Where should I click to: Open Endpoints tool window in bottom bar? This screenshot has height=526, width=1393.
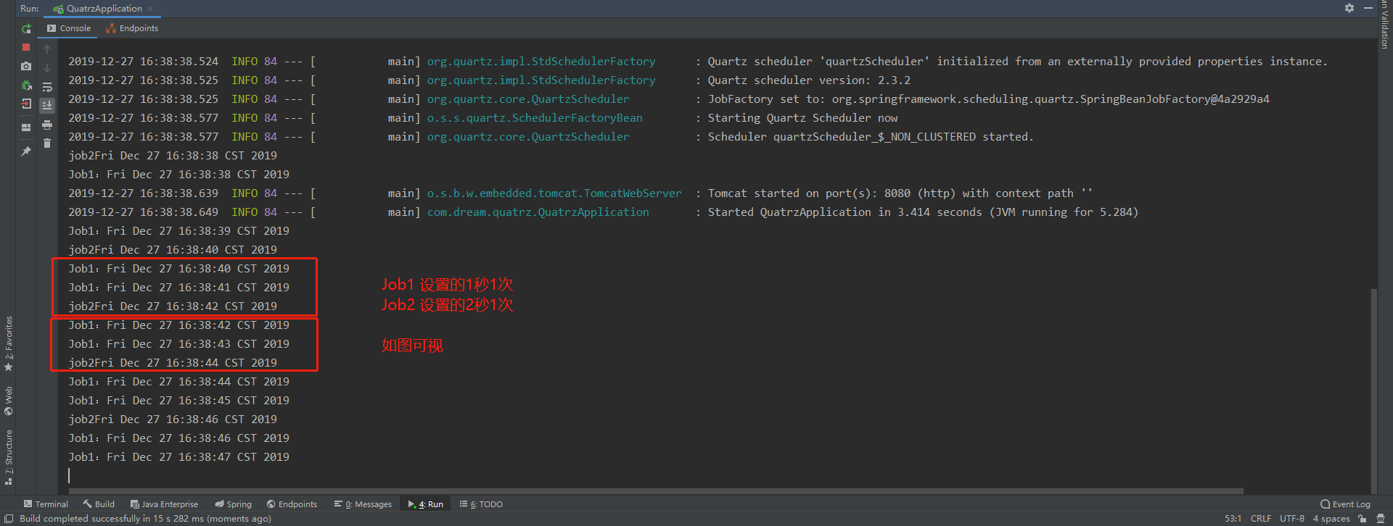[x=292, y=504]
